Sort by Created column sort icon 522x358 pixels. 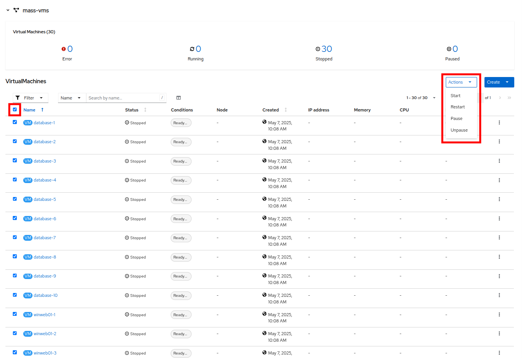point(286,110)
